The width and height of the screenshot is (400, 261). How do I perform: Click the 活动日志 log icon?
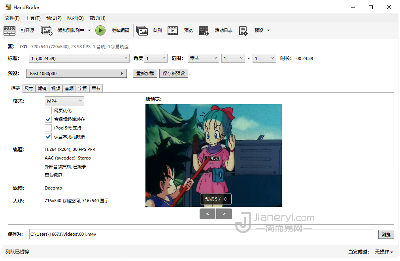(204, 30)
